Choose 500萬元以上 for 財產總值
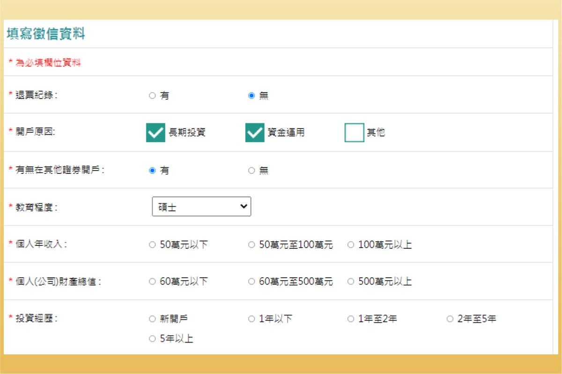Screen dimensions: 562x374 pyautogui.click(x=351, y=281)
